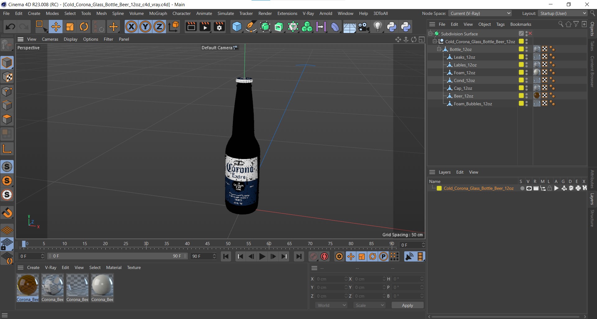Select the Beer_12oz object
The image size is (597, 319).
[x=463, y=96]
